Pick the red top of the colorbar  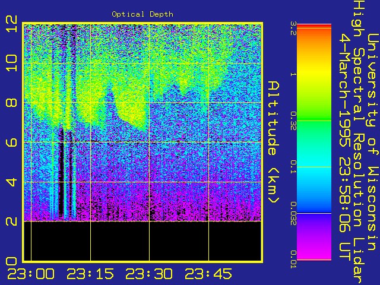coord(314,26)
